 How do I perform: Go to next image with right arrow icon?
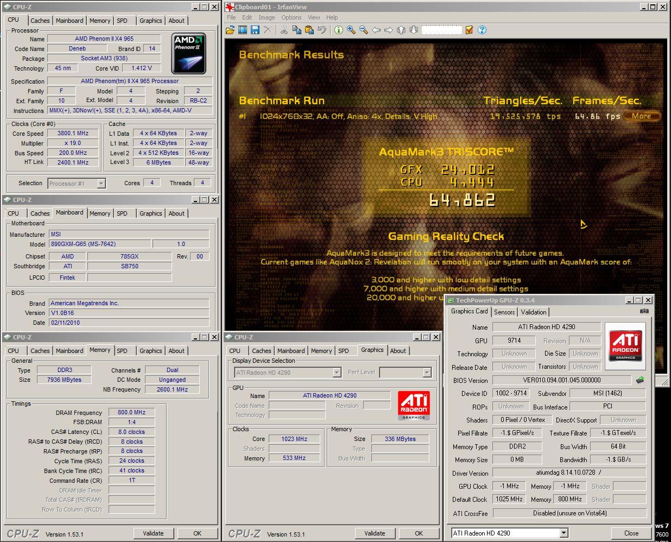[389, 30]
